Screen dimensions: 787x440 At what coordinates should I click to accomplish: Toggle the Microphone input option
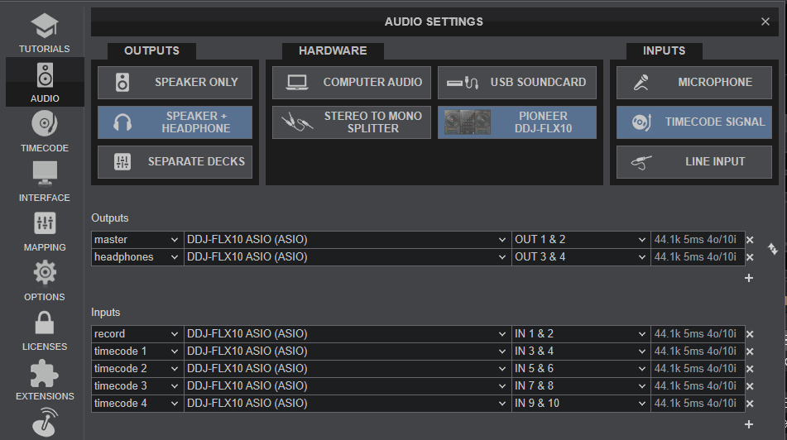(693, 83)
